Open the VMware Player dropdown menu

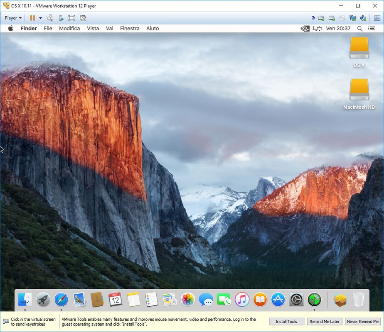13,18
